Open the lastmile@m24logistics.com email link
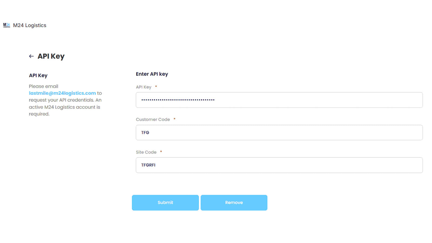The height and width of the screenshot is (243, 432). click(62, 93)
